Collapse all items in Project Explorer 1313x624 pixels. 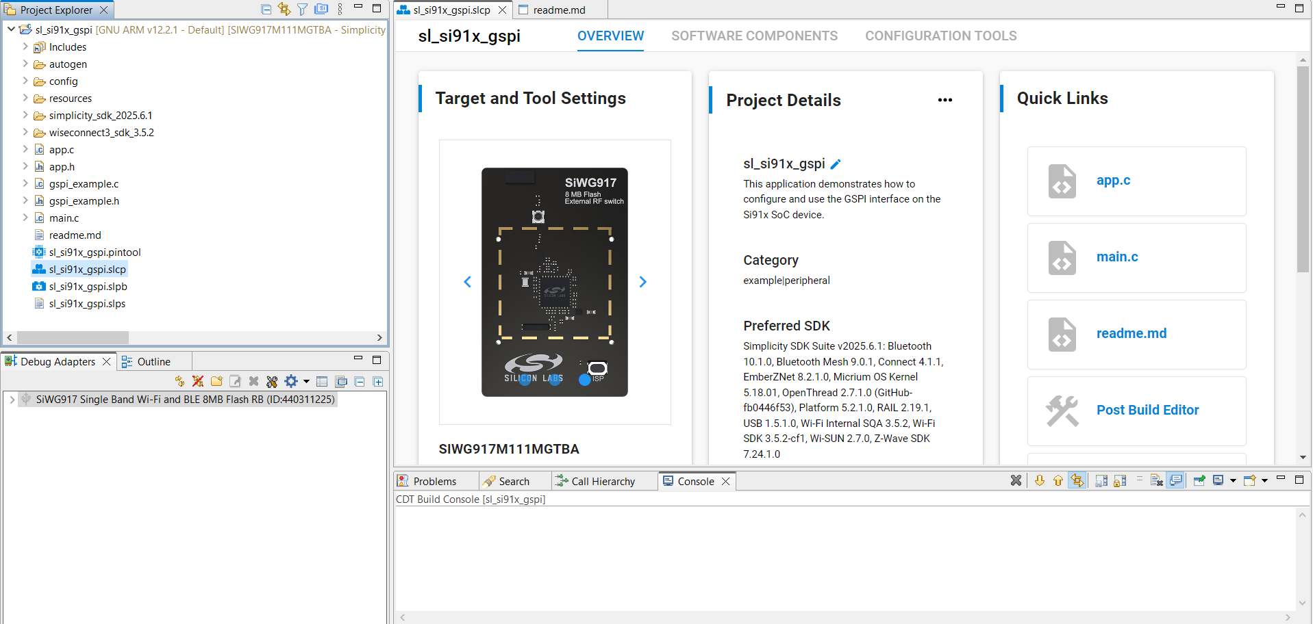pos(266,9)
